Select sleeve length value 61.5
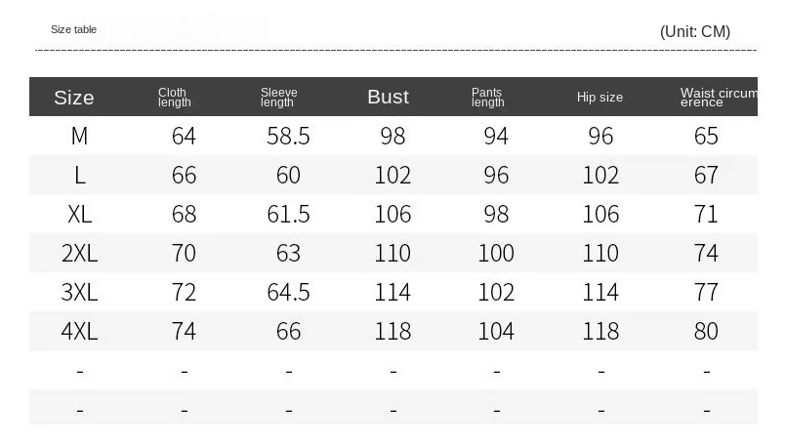This screenshot has width=786, height=445. (x=288, y=214)
